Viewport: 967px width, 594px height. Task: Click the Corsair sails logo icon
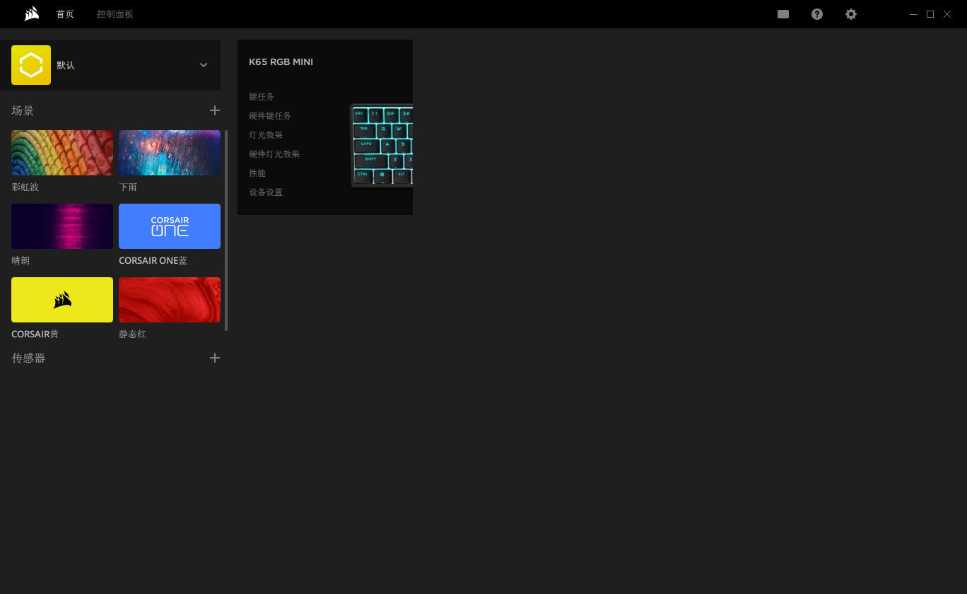[x=31, y=14]
